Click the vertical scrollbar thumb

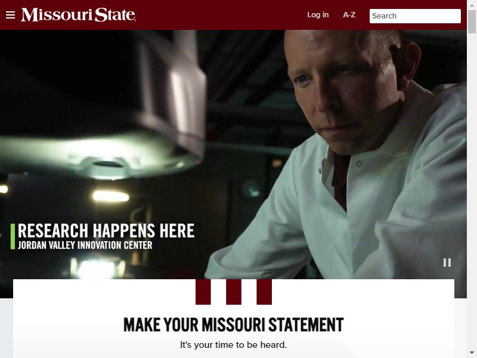472,21
